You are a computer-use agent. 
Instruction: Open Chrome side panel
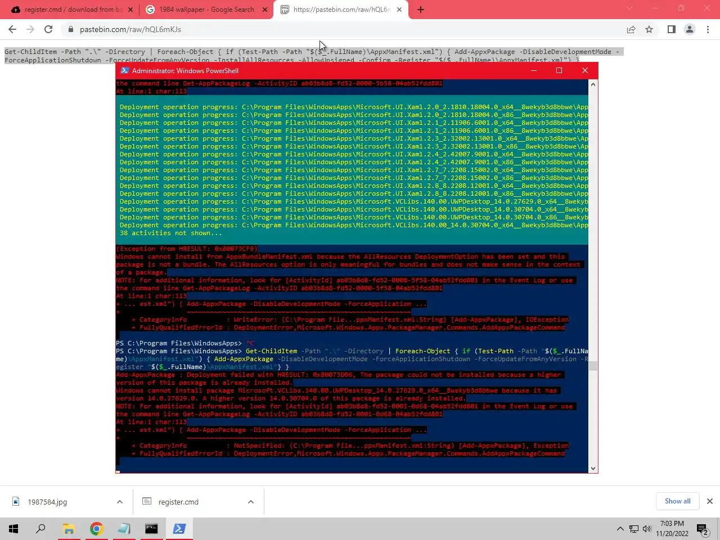[x=671, y=29]
